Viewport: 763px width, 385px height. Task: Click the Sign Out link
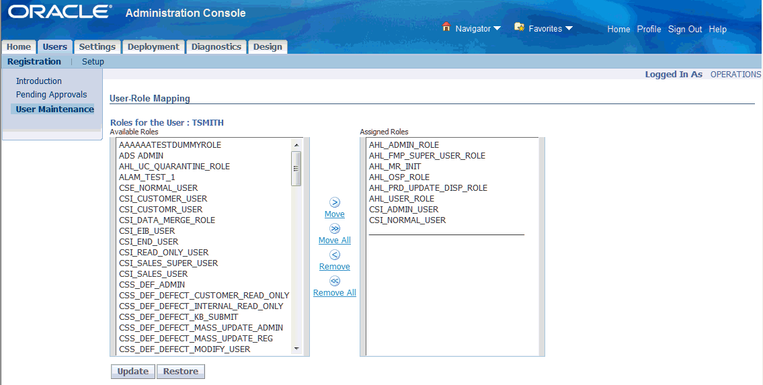(x=684, y=29)
